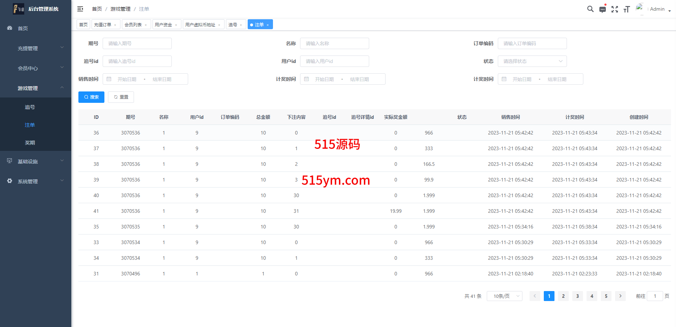Go to page 3 in pagination

click(x=577, y=296)
